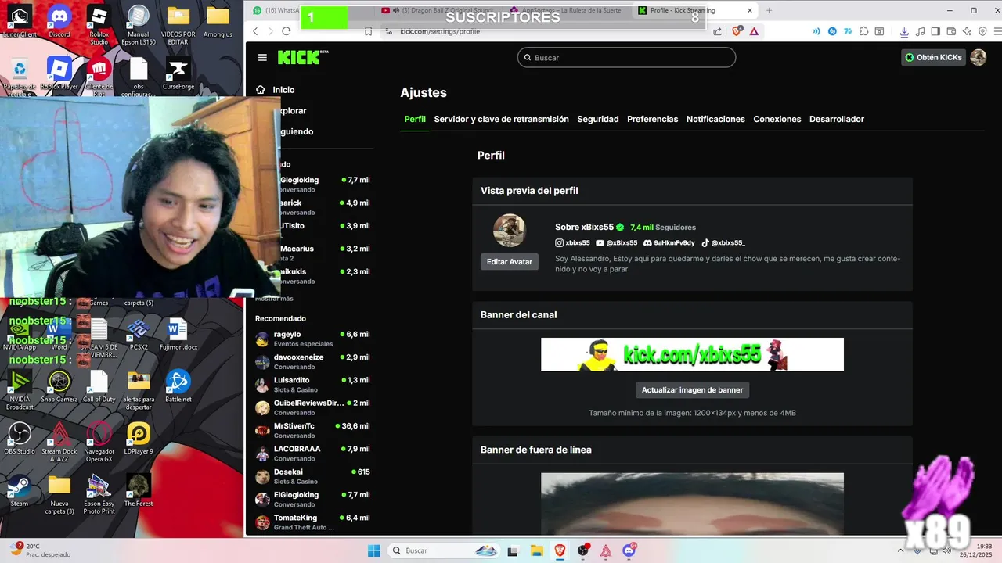1002x563 pixels.
Task: Click the Discord 9aHkmFv9dy link
Action: (x=669, y=243)
